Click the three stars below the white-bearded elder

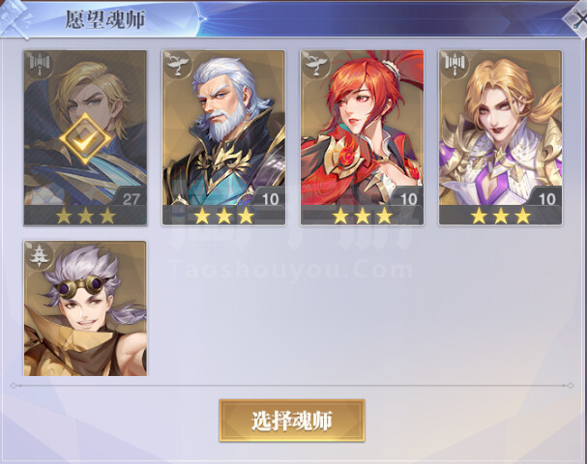click(223, 216)
